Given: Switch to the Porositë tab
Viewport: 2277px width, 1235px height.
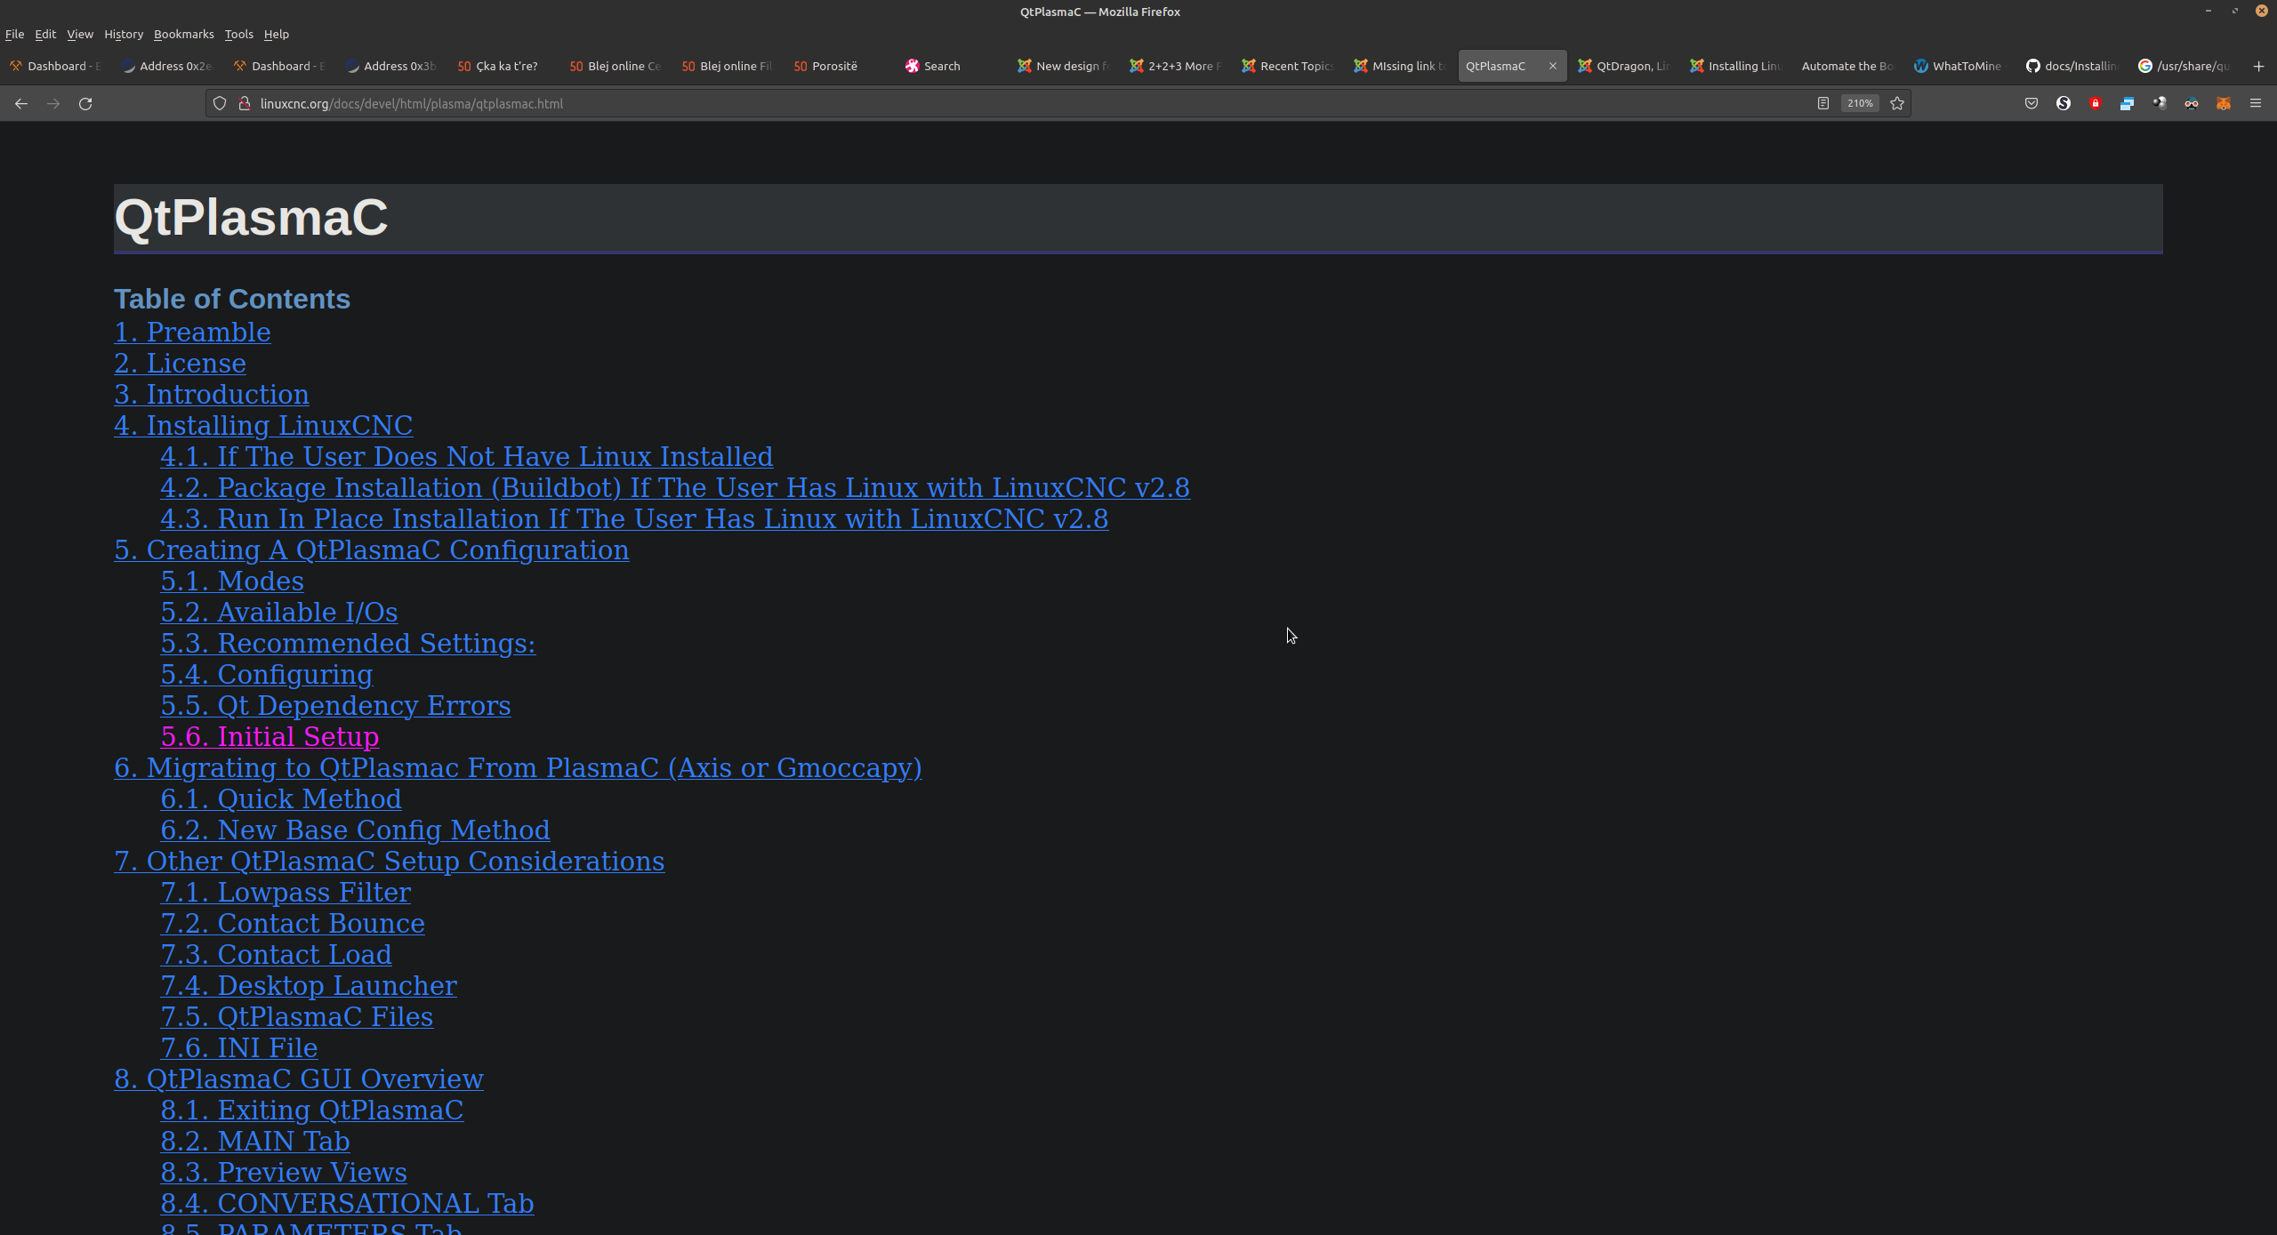Looking at the screenshot, I should click(841, 66).
